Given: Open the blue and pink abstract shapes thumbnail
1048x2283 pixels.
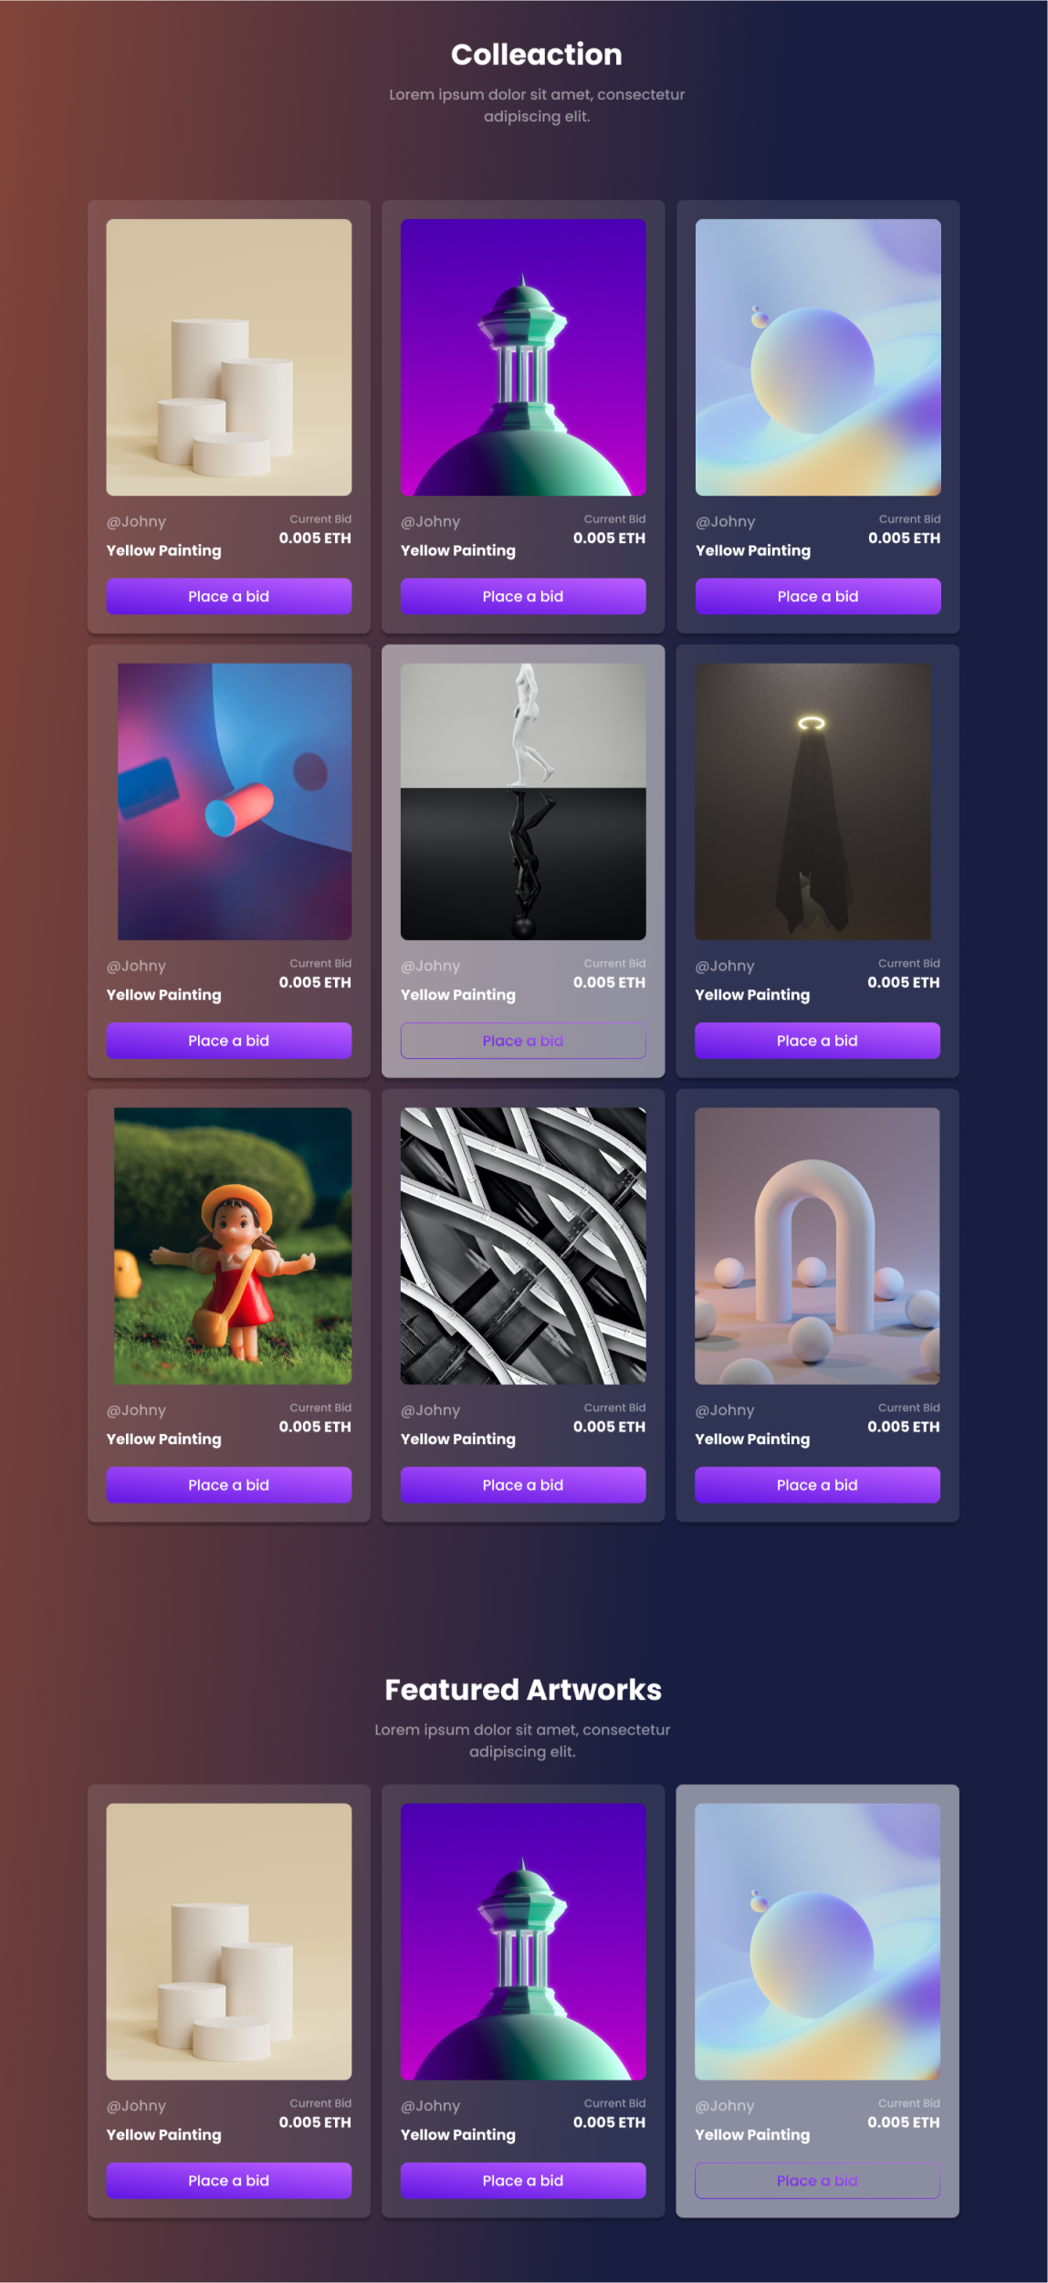Looking at the screenshot, I should 235,801.
